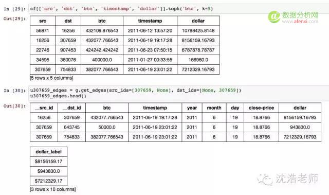The height and width of the screenshot is (195, 329).
Task: Select the dollar value 10798425.8148
Action: (x=198, y=31)
